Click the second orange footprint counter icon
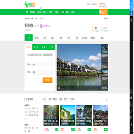 102,29
